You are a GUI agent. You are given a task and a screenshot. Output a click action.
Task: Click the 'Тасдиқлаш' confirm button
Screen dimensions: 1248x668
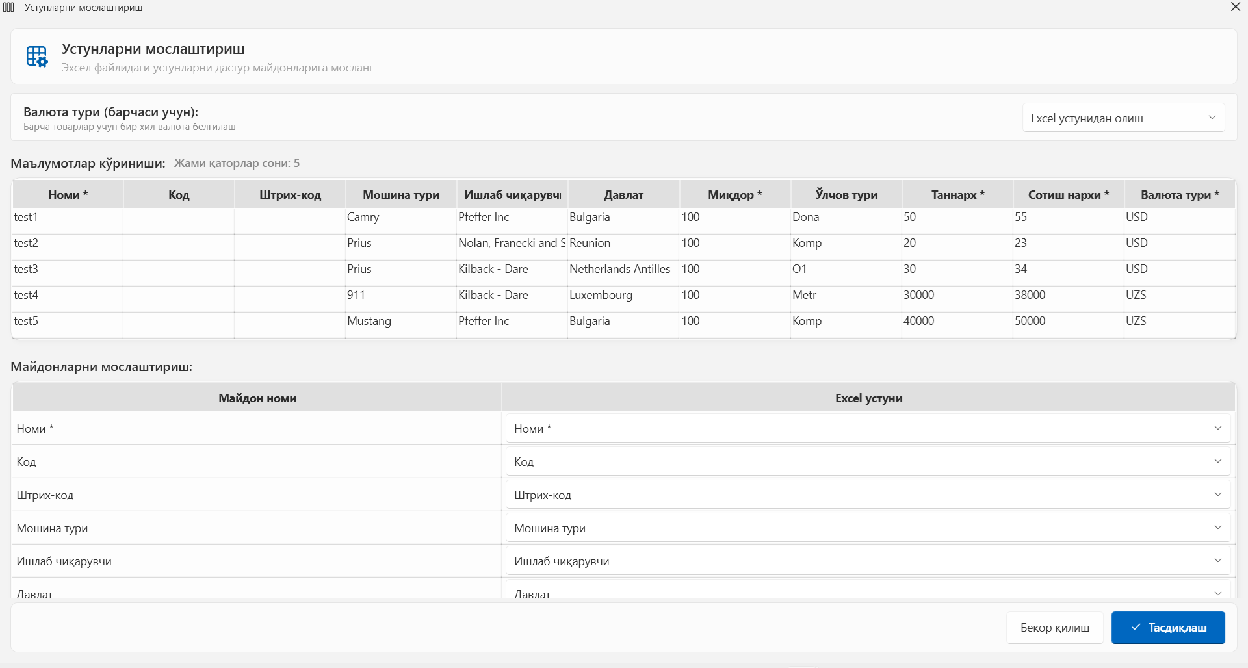tap(1168, 628)
